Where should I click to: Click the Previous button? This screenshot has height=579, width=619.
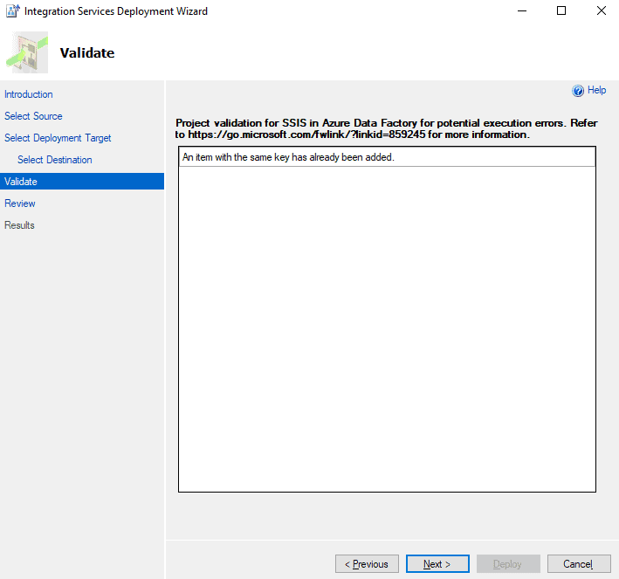coord(367,563)
